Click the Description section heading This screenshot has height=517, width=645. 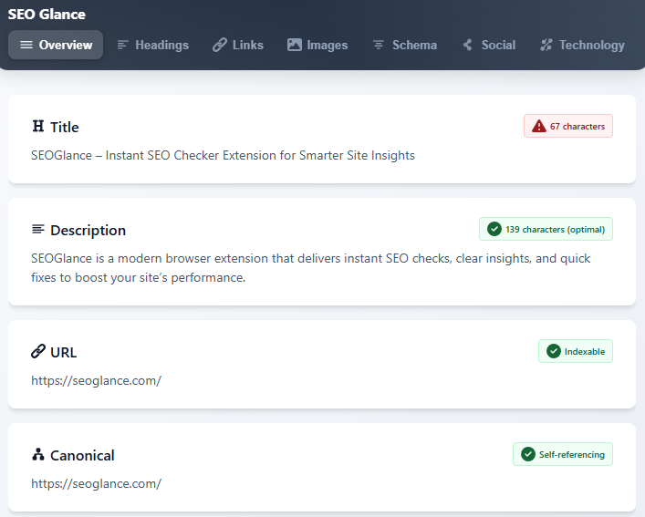click(88, 230)
